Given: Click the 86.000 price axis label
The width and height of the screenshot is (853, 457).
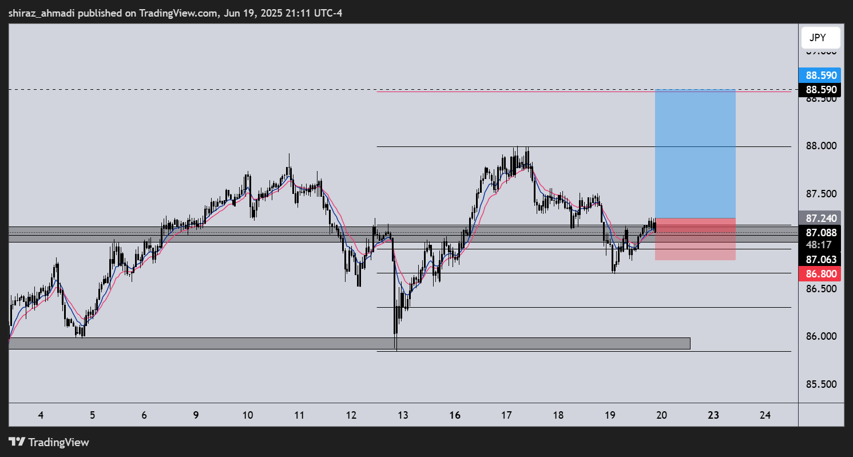Looking at the screenshot, I should 821,336.
